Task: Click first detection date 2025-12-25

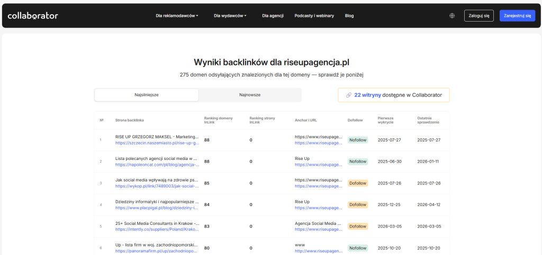Action: (390, 205)
